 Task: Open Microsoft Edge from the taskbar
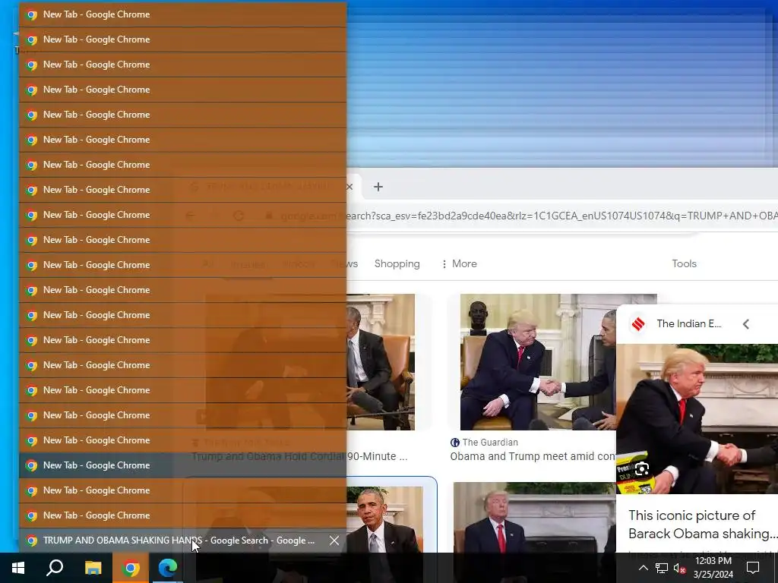tap(168, 568)
